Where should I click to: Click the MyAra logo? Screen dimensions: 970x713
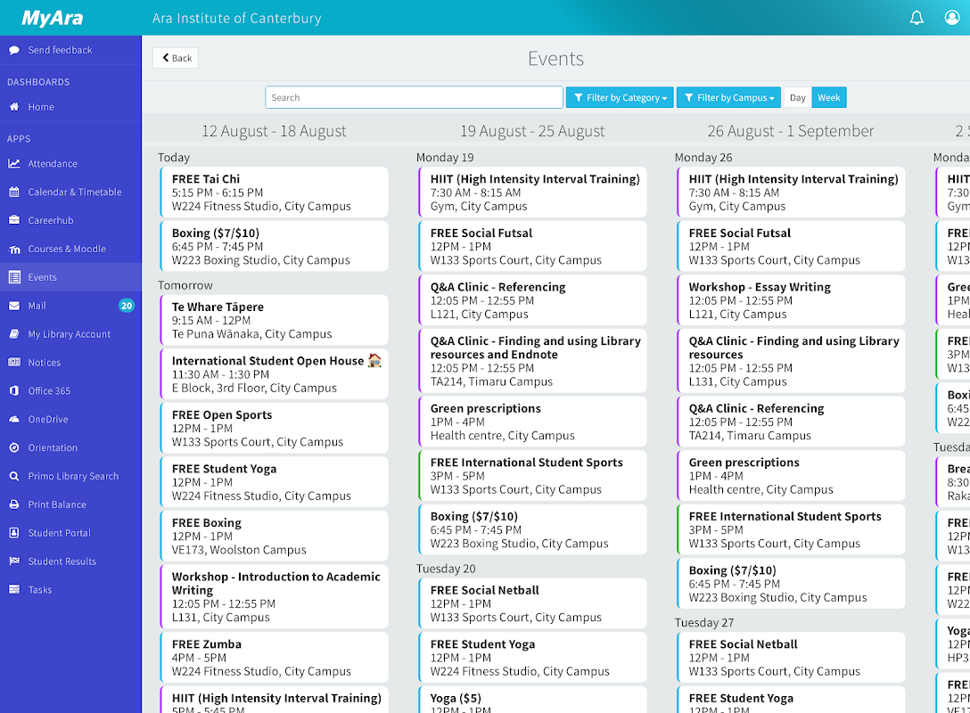coord(53,18)
